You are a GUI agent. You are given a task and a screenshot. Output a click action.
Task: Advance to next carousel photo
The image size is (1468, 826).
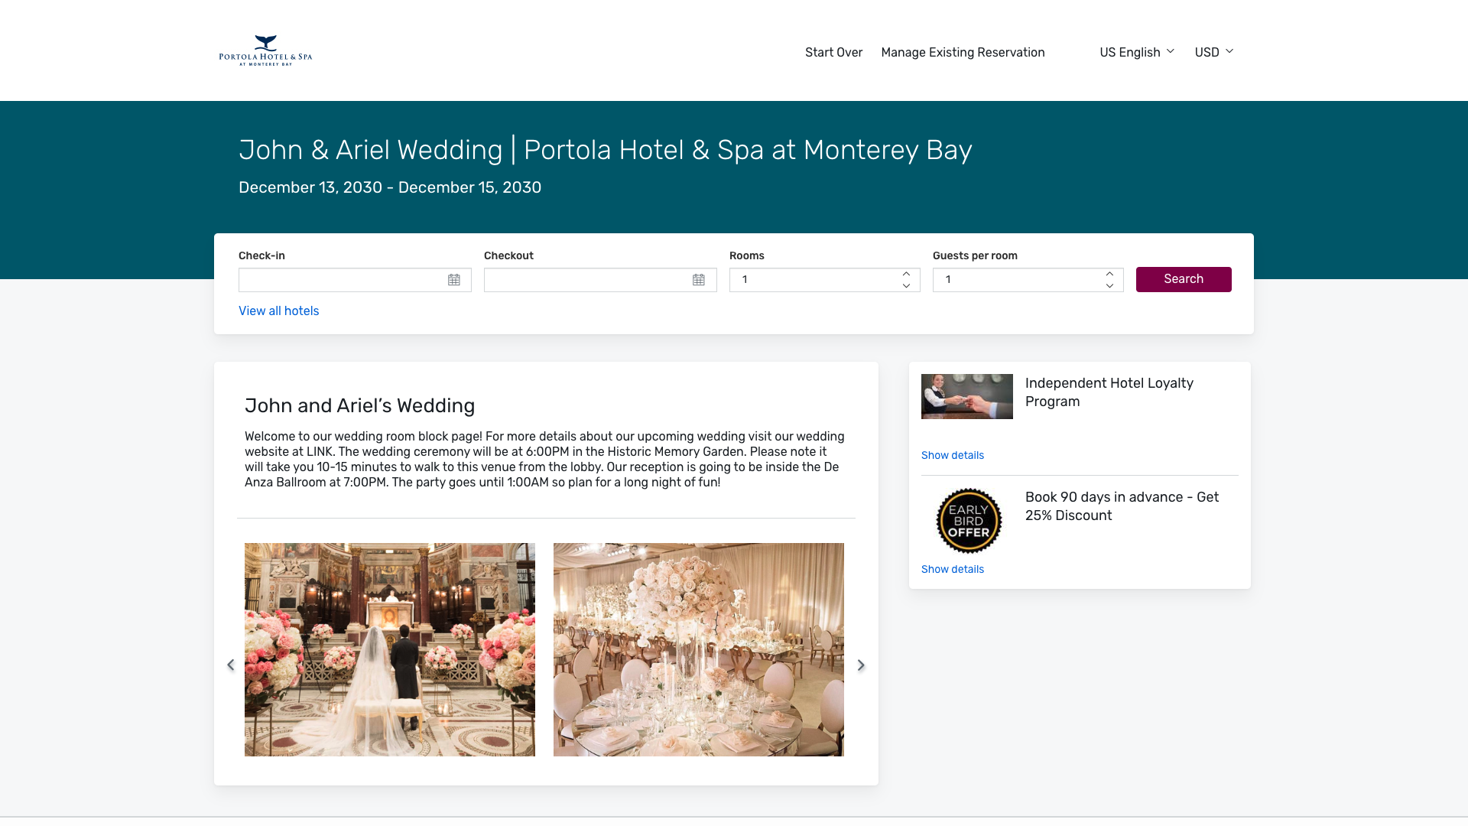[861, 665]
